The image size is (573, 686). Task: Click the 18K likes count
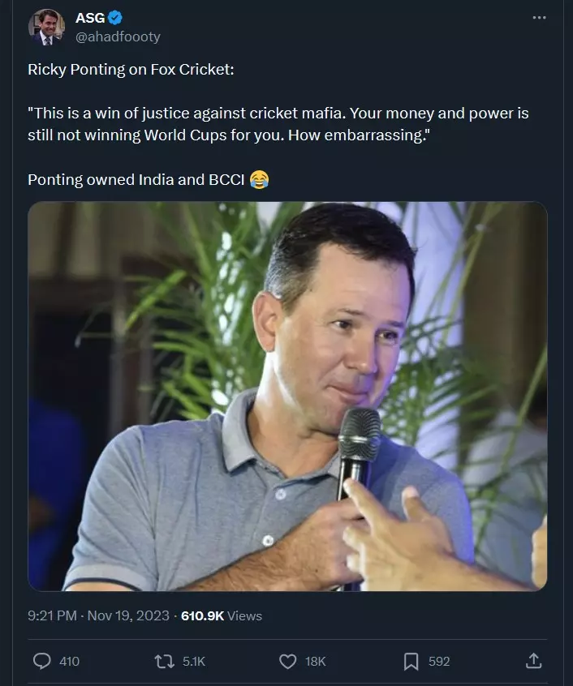pyautogui.click(x=316, y=662)
